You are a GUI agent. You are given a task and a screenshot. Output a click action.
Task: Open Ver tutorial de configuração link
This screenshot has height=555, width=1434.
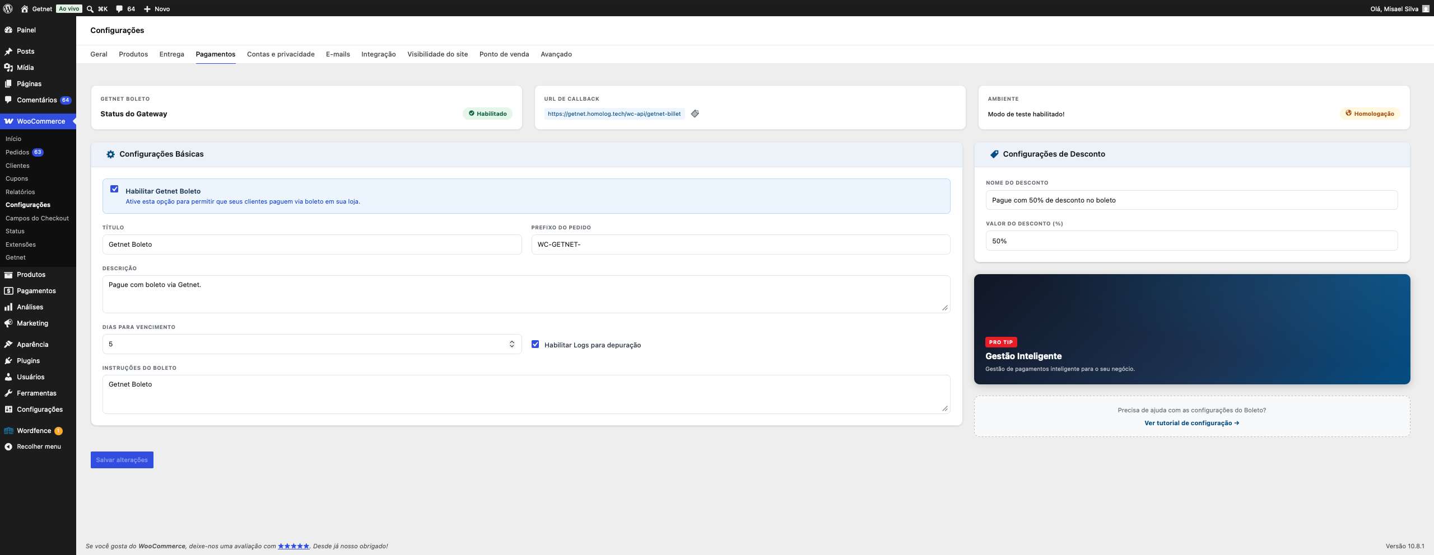click(x=1191, y=423)
